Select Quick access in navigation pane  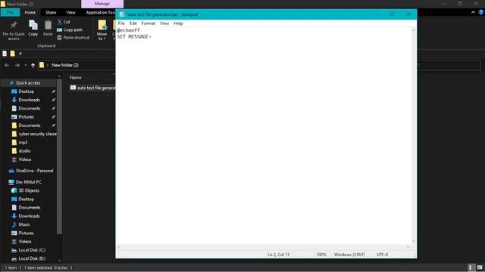[x=28, y=83]
